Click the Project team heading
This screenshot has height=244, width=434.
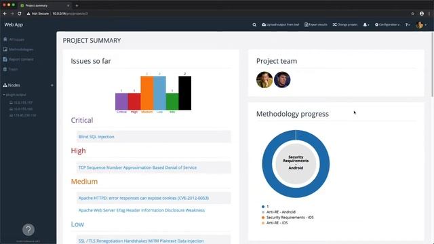point(277,61)
